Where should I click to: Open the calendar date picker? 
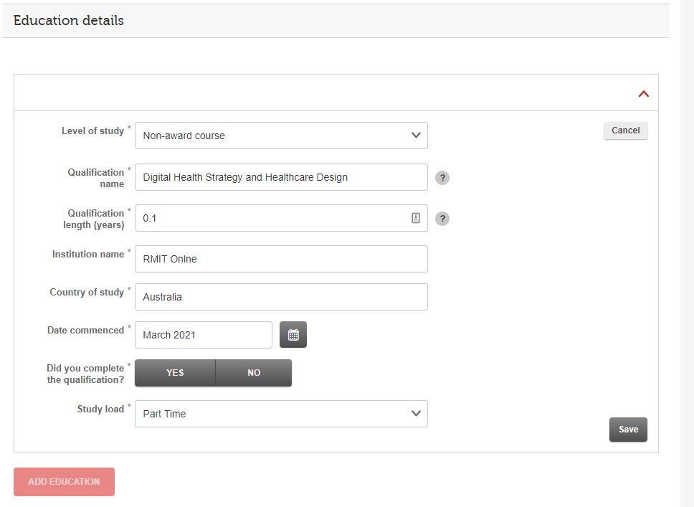(293, 334)
